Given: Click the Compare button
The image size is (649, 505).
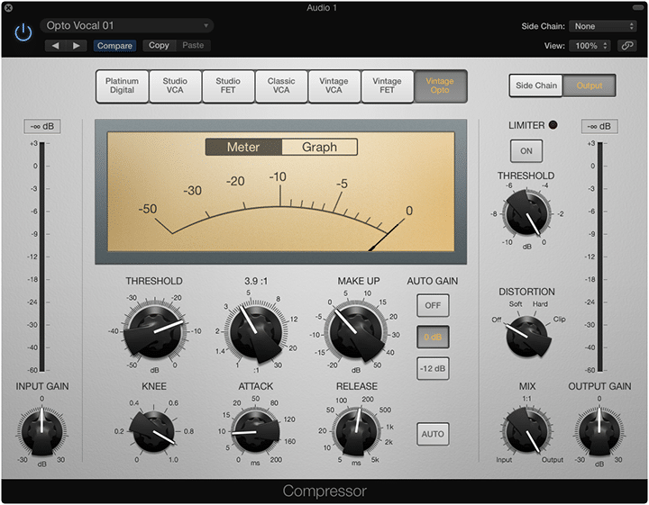Looking at the screenshot, I should point(114,45).
